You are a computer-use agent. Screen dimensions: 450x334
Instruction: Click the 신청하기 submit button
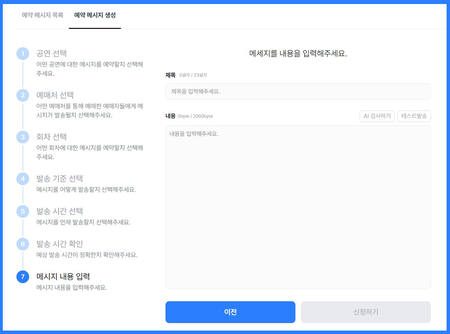point(366,312)
